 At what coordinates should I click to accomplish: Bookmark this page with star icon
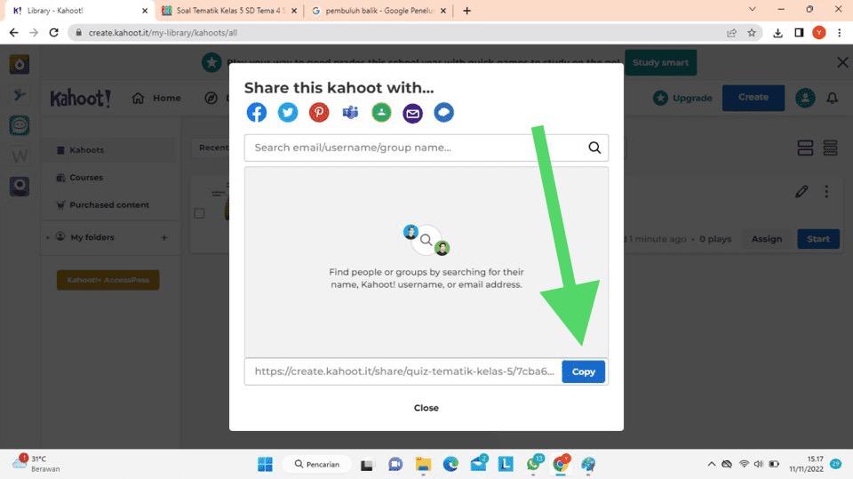pyautogui.click(x=752, y=33)
